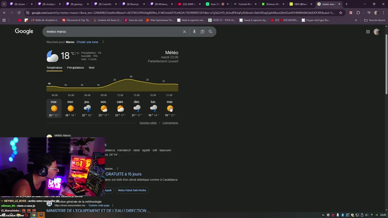388x218 pixels.
Task: Open Nike Sportswear bookmark
Action: (x=159, y=20)
